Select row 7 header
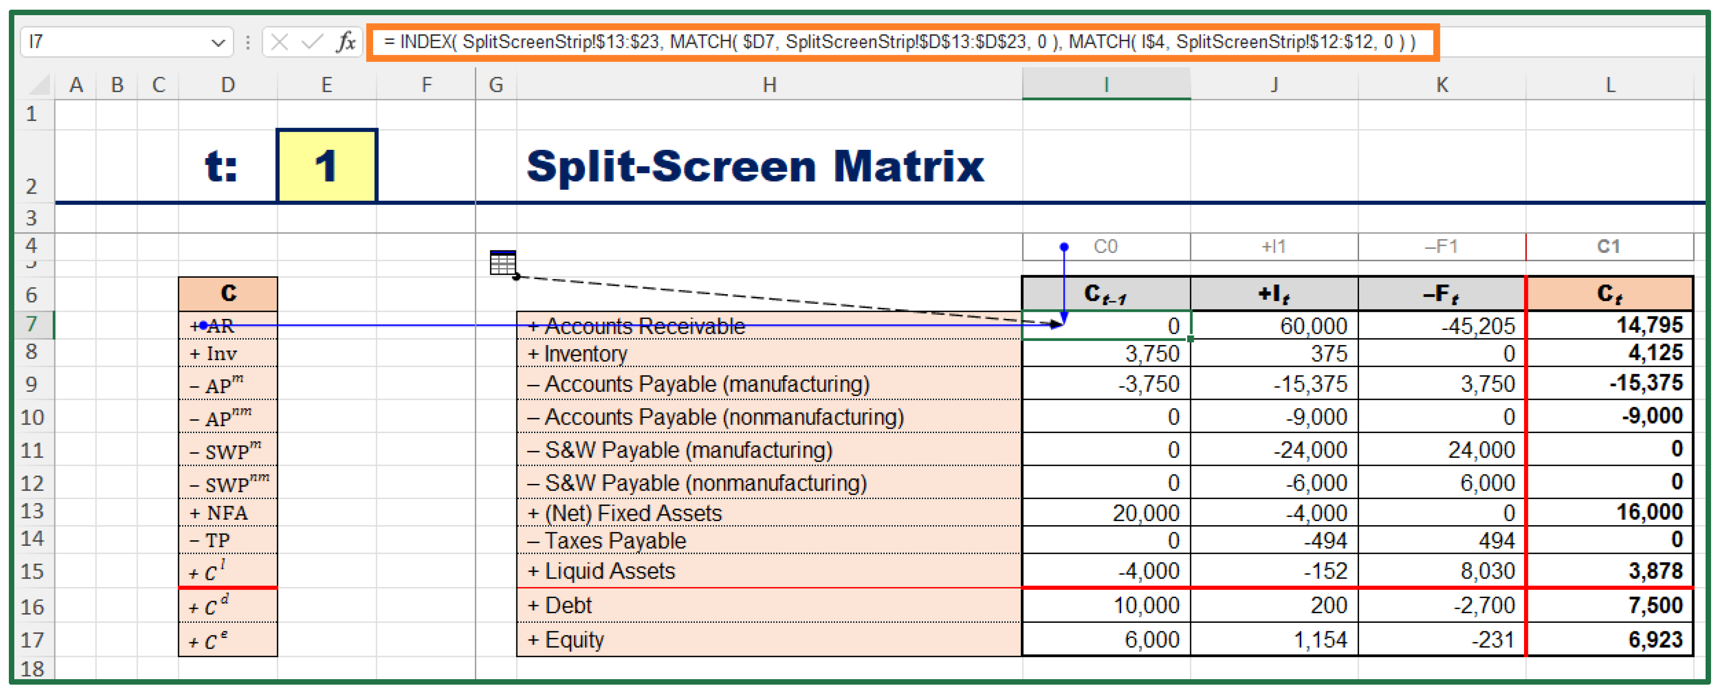1722x696 pixels. pos(32,324)
